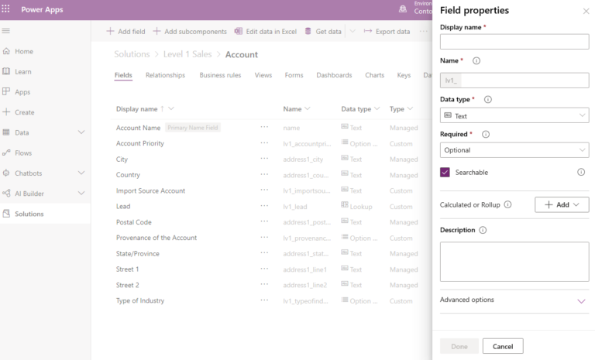595x360 pixels.
Task: Open ellipsis menu for City row
Action: coord(264,159)
